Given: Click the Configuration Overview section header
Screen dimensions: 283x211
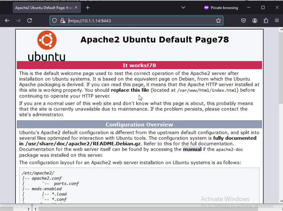Looking at the screenshot, I should tap(139, 125).
